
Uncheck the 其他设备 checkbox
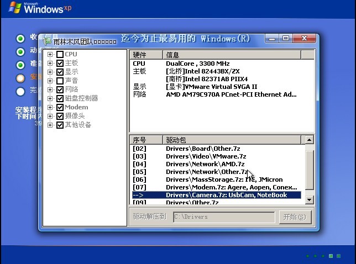coord(60,125)
